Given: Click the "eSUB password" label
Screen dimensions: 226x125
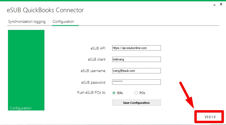Looking at the screenshot, I should 93,83.
